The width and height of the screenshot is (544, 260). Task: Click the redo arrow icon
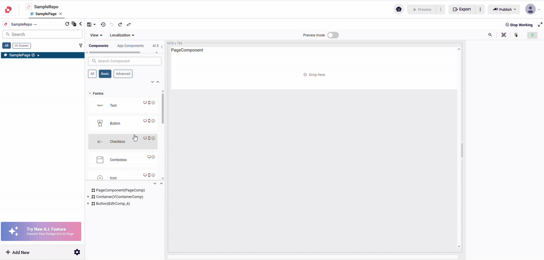coord(120,25)
